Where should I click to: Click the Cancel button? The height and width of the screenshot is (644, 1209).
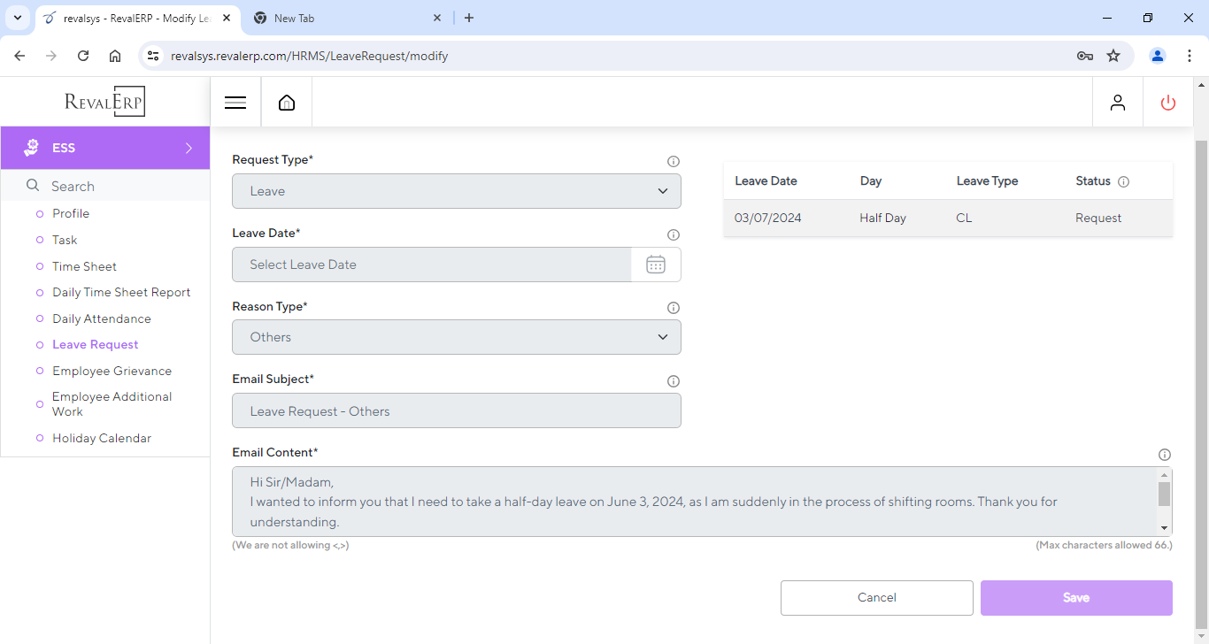click(876, 598)
